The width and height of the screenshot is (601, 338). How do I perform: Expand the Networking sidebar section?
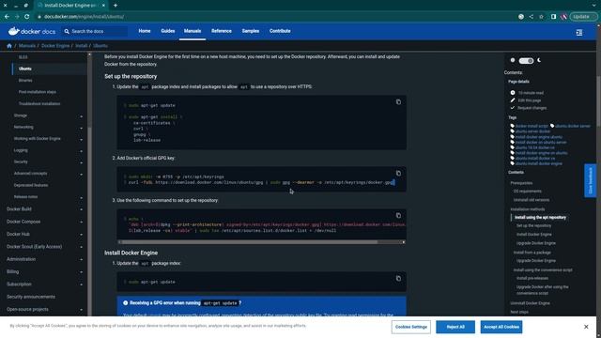(x=81, y=128)
